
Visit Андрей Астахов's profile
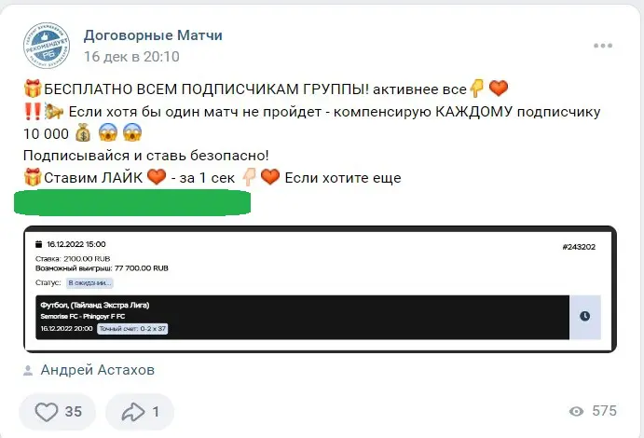98,370
